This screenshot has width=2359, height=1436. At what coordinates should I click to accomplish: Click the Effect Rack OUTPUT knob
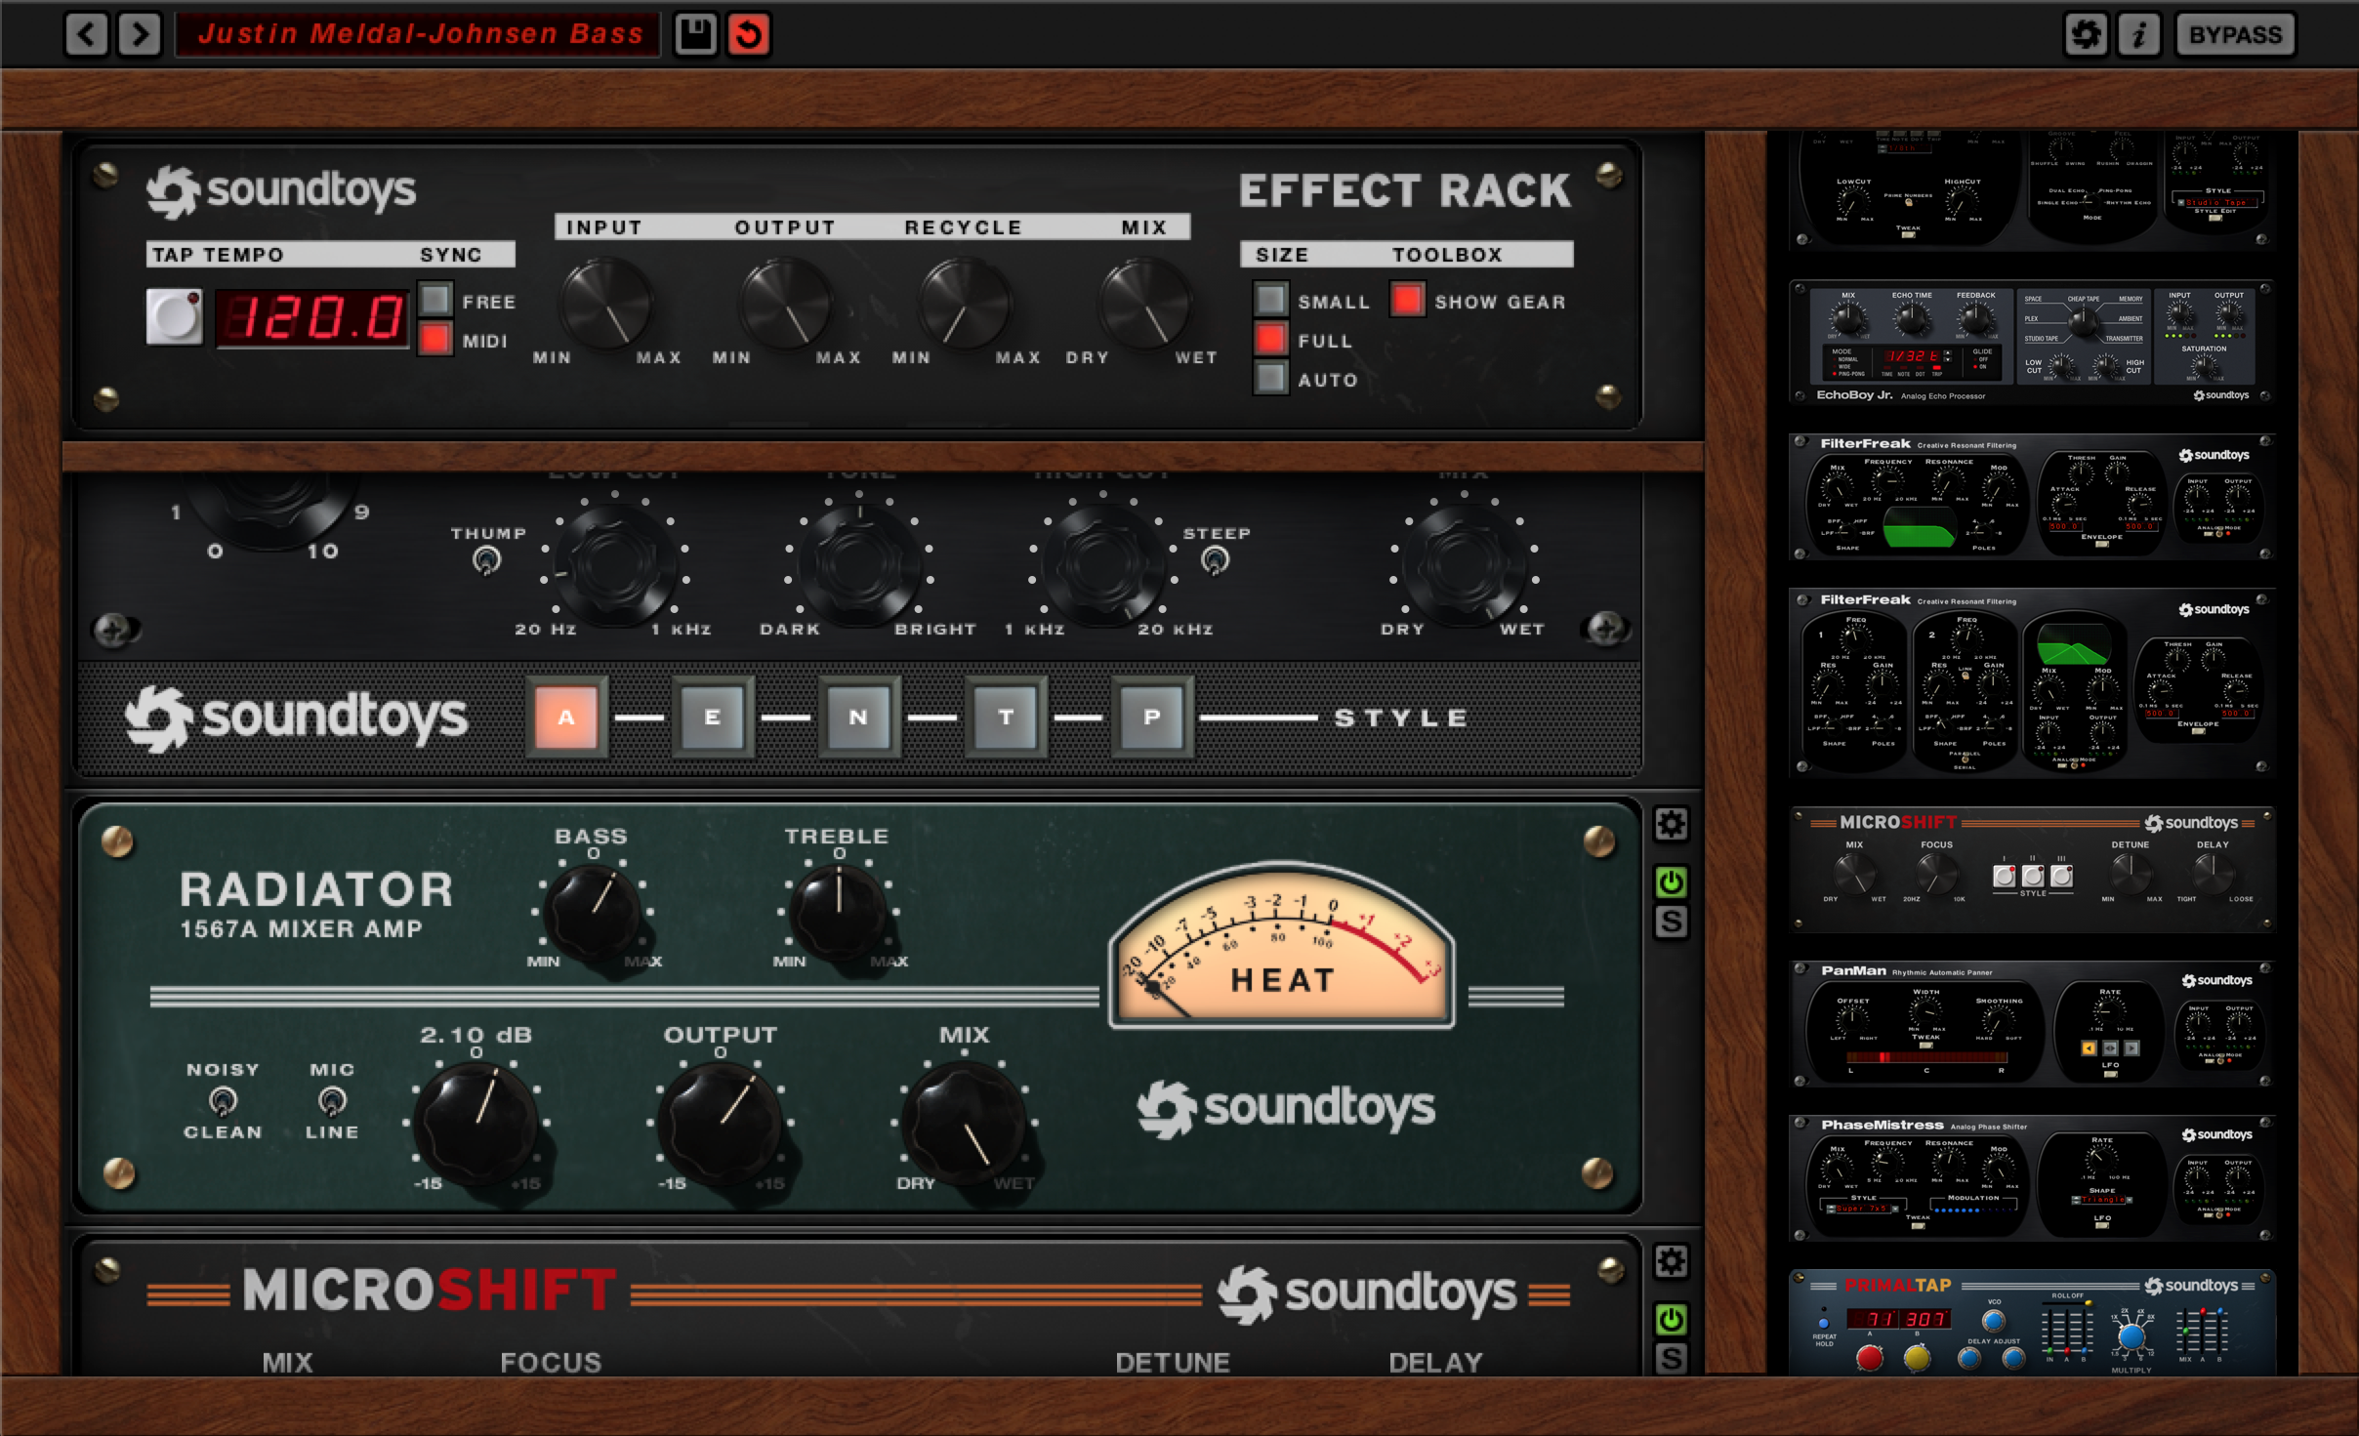[x=786, y=305]
